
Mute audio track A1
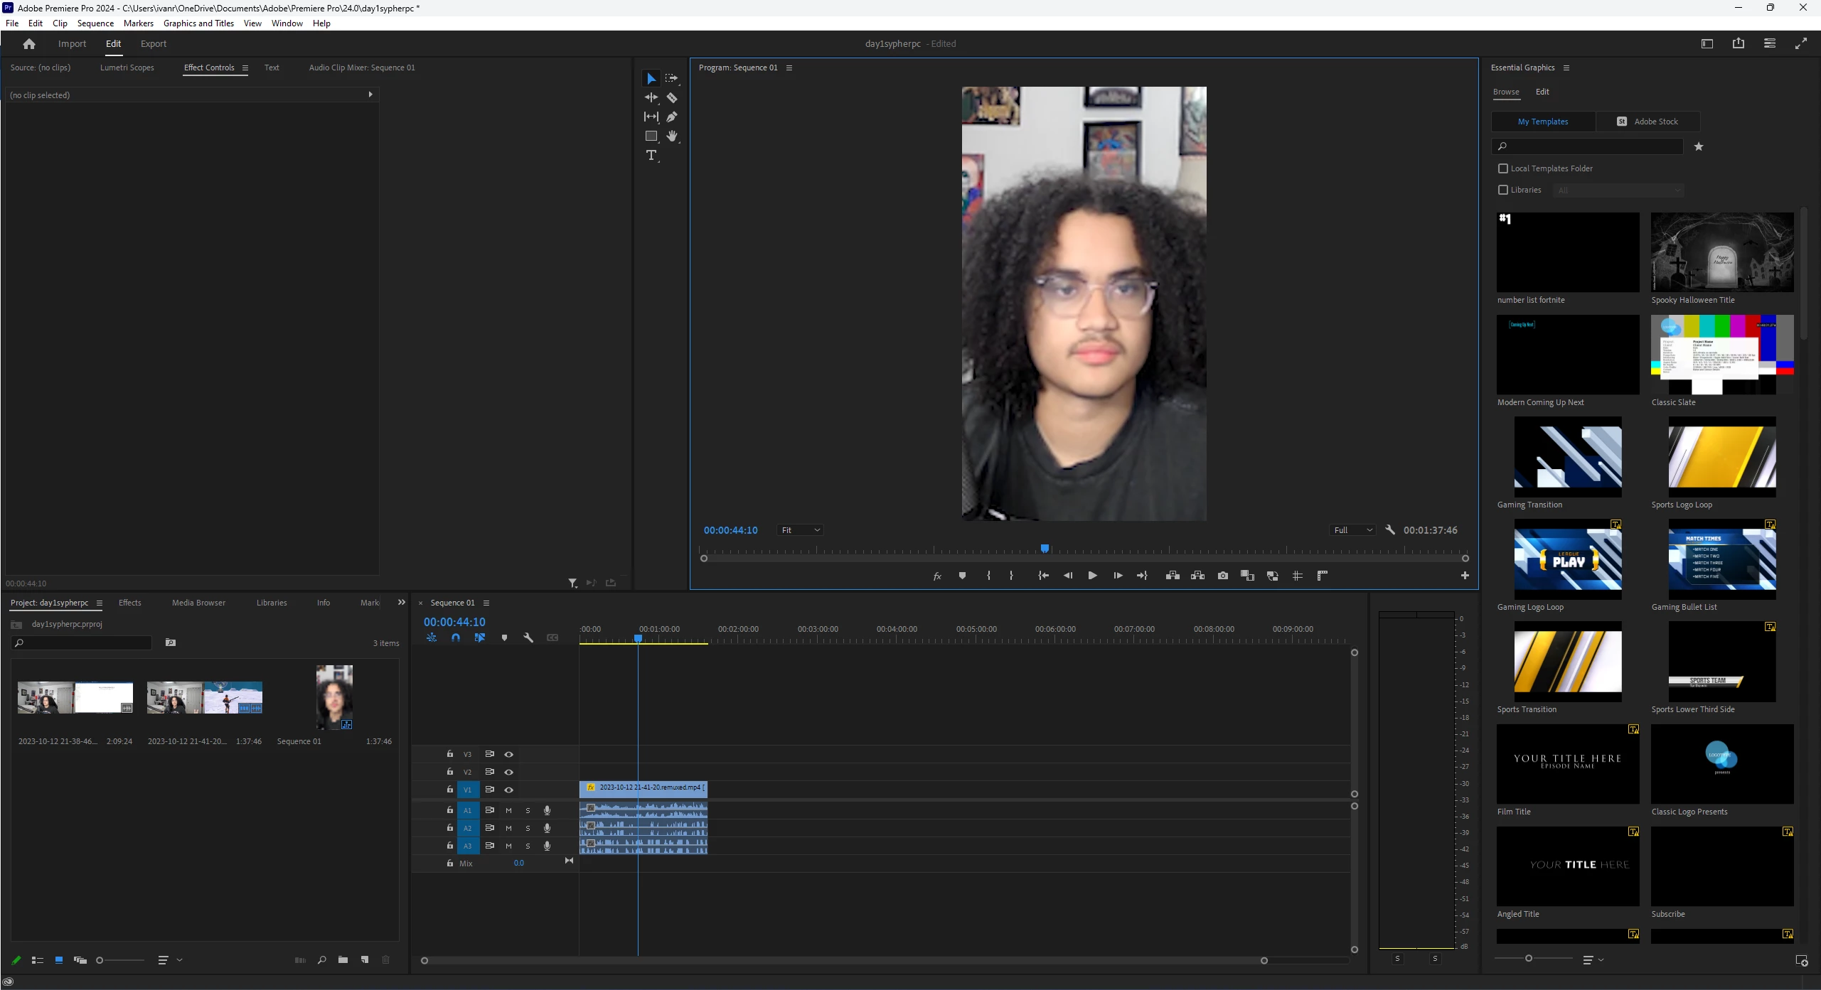(508, 810)
